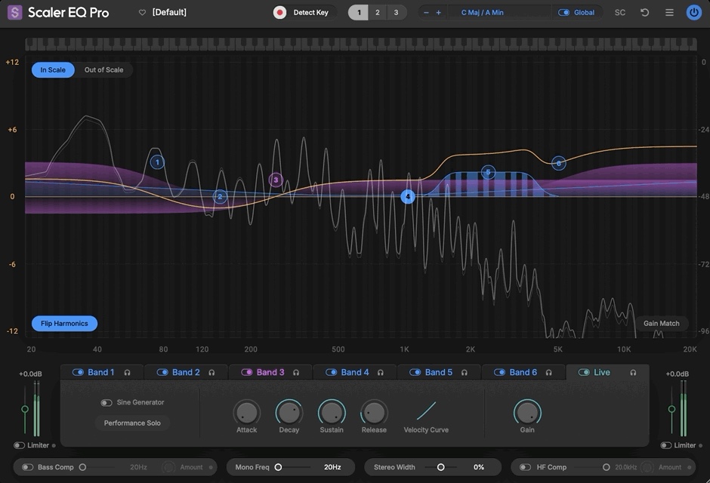Toggle Band 3 on/off switch
This screenshot has height=483, width=710.
[x=247, y=372]
